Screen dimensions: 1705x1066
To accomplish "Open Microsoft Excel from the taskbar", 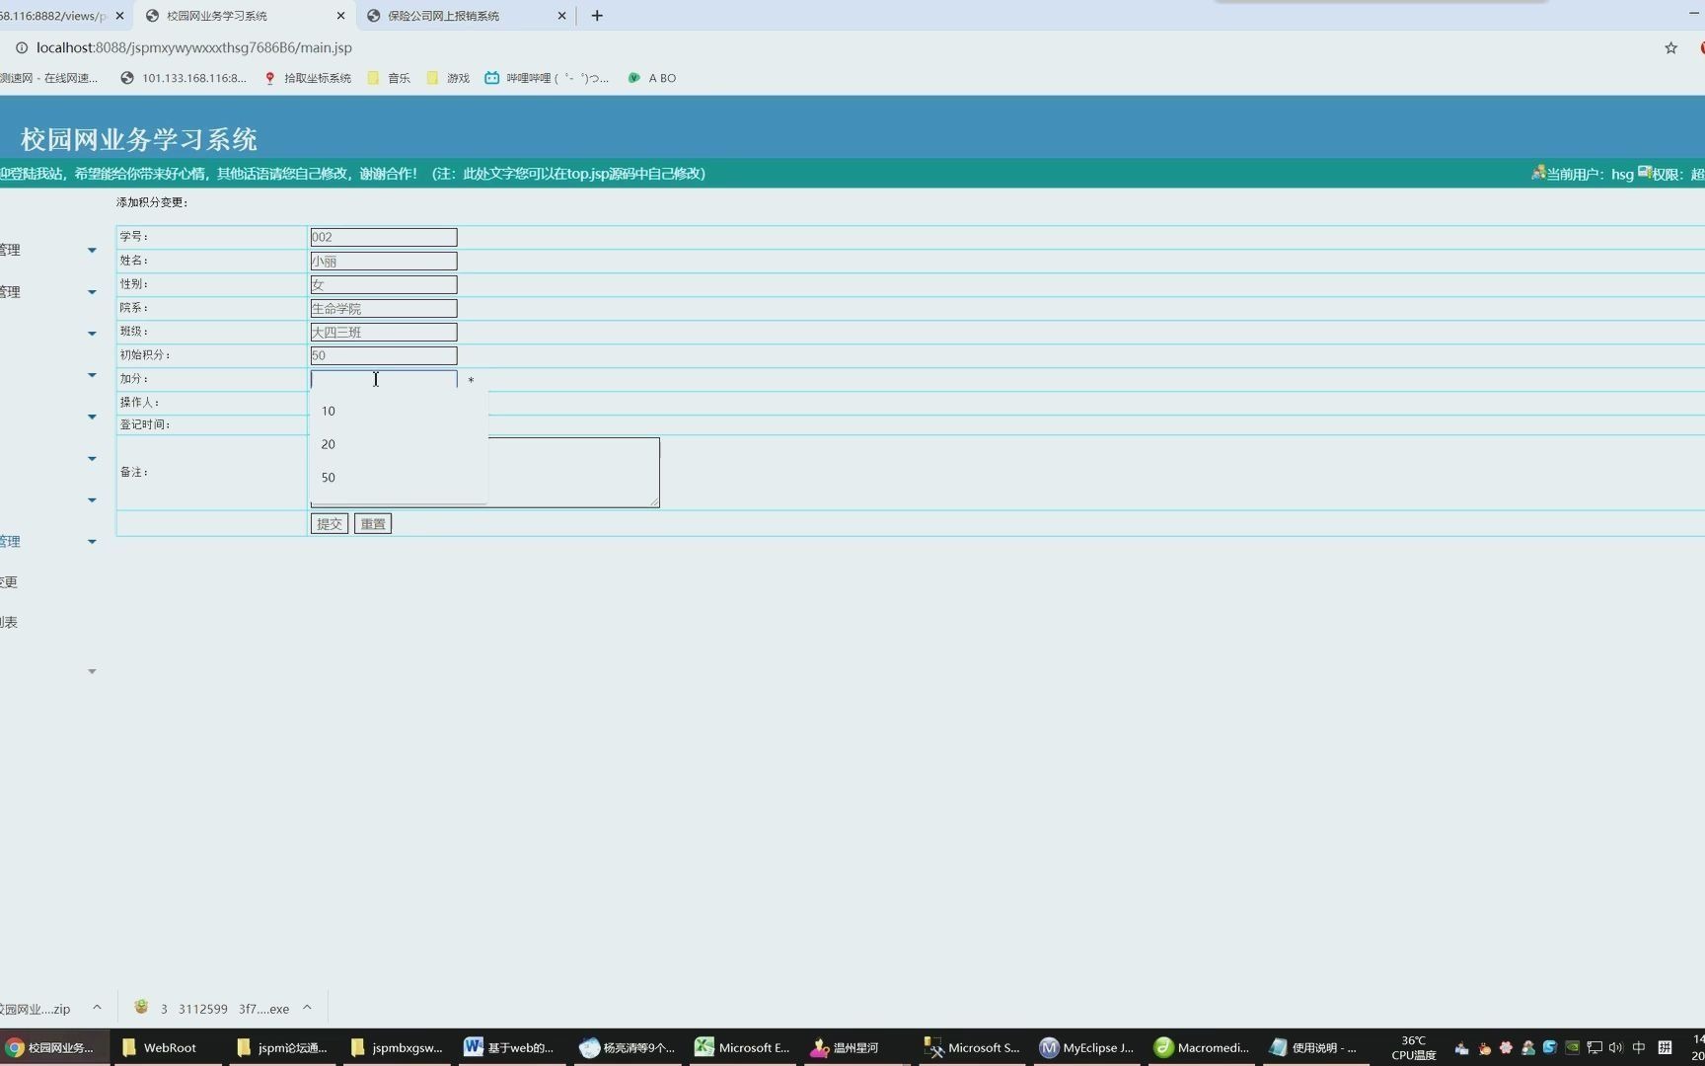I will [742, 1047].
